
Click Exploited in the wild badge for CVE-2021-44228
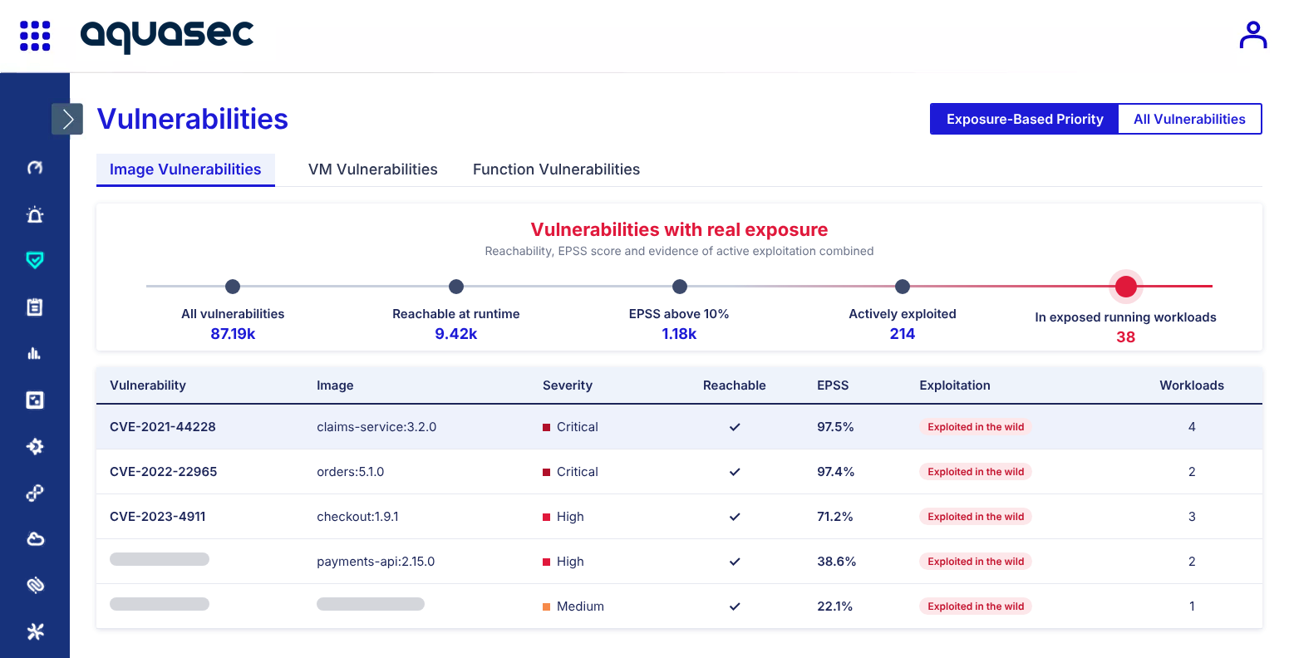coord(976,427)
